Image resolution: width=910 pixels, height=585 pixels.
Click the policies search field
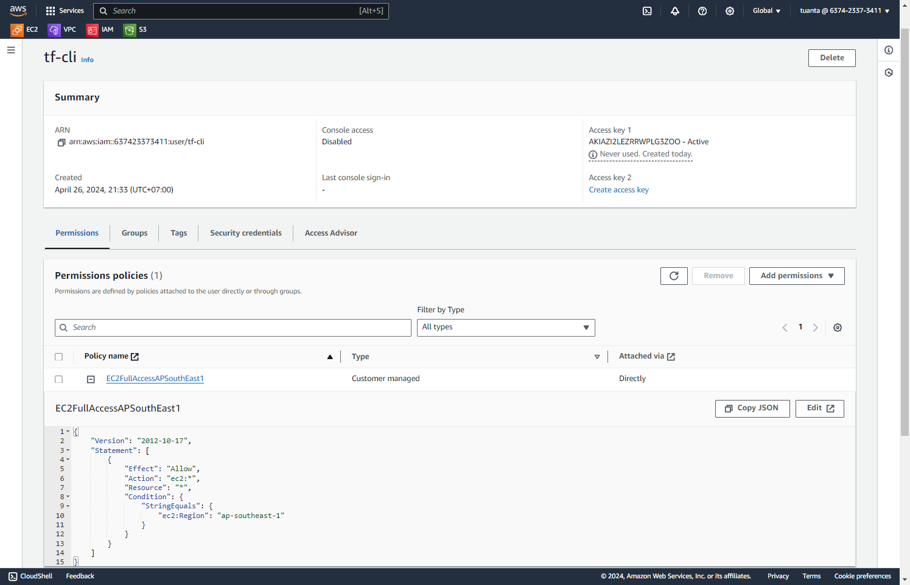pos(233,328)
